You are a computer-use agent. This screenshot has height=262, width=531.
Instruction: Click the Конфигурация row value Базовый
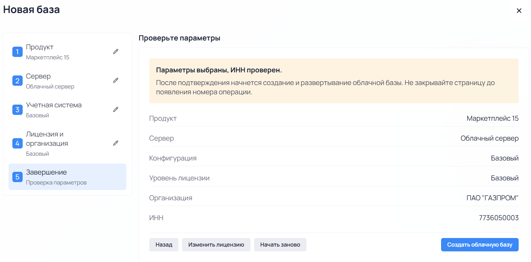(x=505, y=158)
